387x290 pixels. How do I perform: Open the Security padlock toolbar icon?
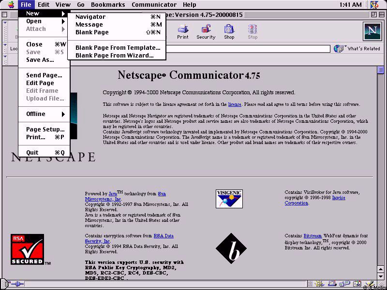point(206,32)
